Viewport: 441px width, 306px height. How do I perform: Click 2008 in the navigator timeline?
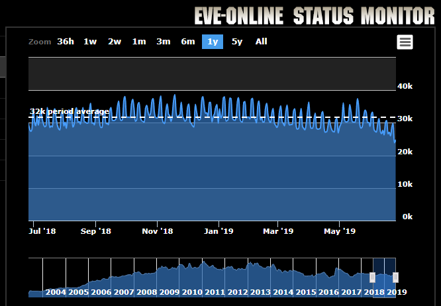[146, 292]
